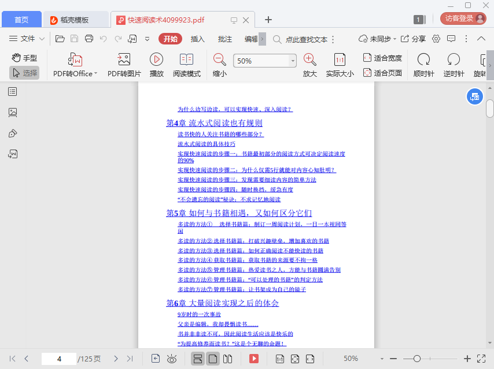This screenshot has height=369, width=494.
Task: Click the page number field
Action: 59,359
